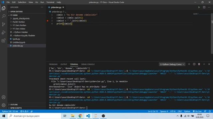Click the Windows search box
213x119 pixels.
34,116
